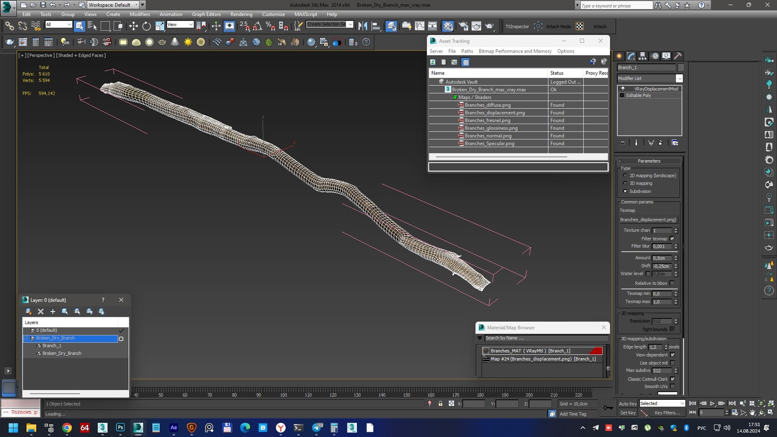Activate the Select Object tool

point(79,26)
